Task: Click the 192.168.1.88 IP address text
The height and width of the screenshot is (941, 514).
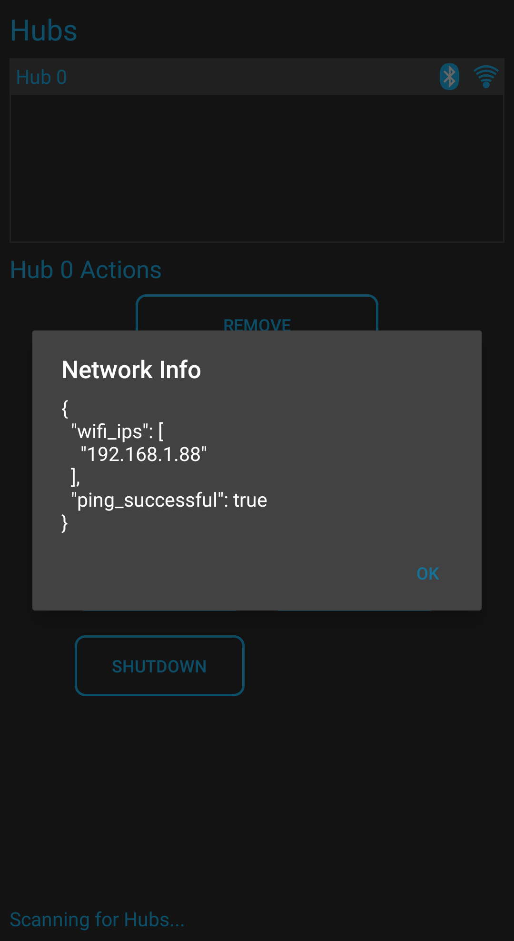Action: pos(144,454)
